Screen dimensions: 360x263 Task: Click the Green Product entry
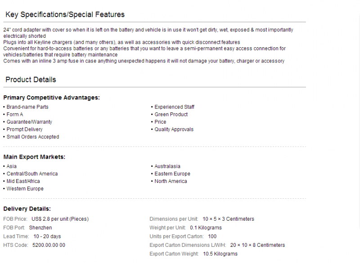(171, 115)
